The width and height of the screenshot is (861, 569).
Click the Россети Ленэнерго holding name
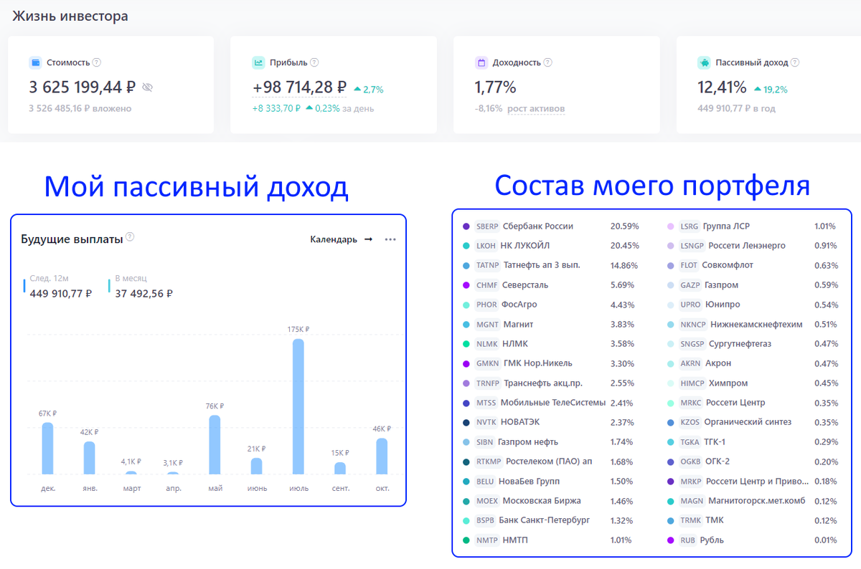747,245
